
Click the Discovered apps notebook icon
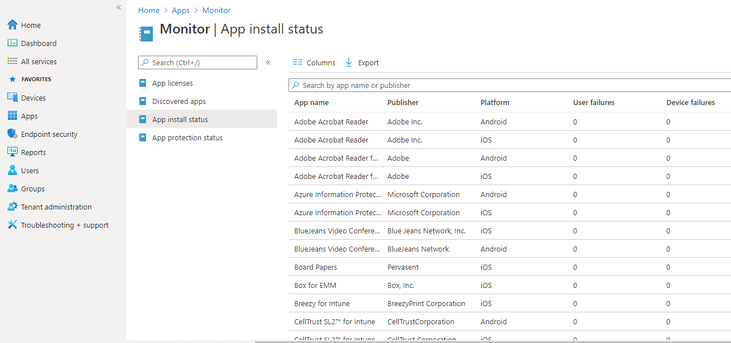click(142, 101)
